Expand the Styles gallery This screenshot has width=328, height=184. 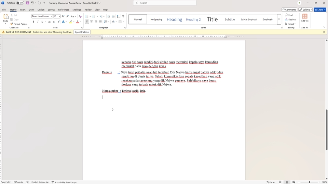[x=279, y=19]
